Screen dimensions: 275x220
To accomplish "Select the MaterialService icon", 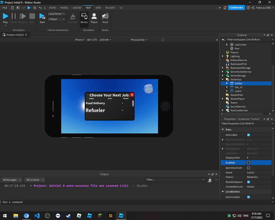I will (x=227, y=60).
